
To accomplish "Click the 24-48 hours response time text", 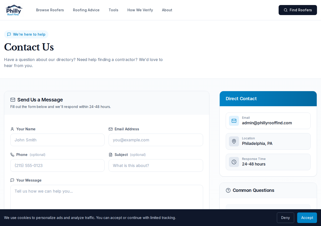I will pyautogui.click(x=254, y=164).
